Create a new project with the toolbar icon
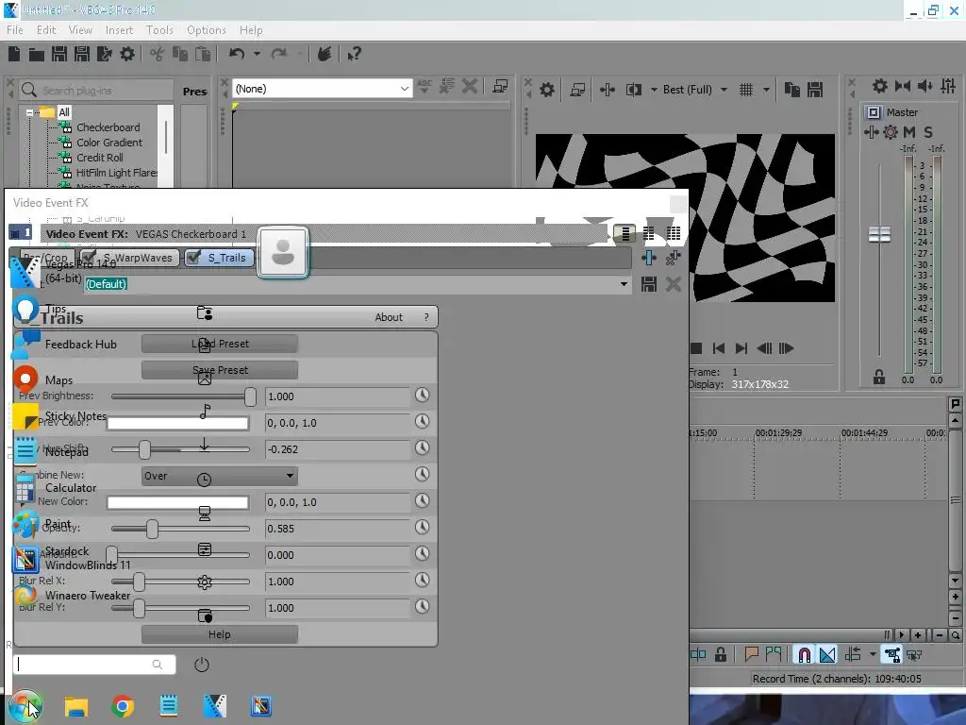The height and width of the screenshot is (725, 966). (13, 54)
